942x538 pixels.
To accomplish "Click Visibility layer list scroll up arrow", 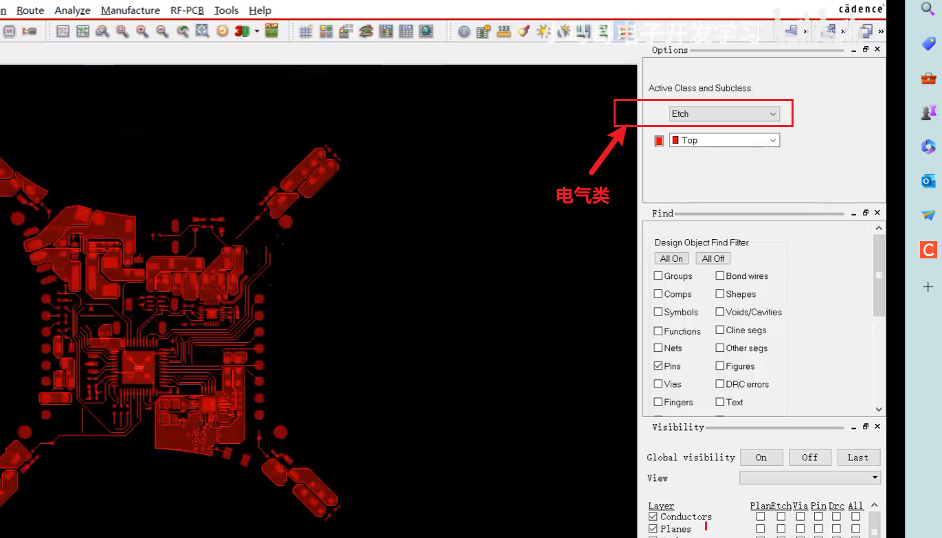I will [874, 505].
